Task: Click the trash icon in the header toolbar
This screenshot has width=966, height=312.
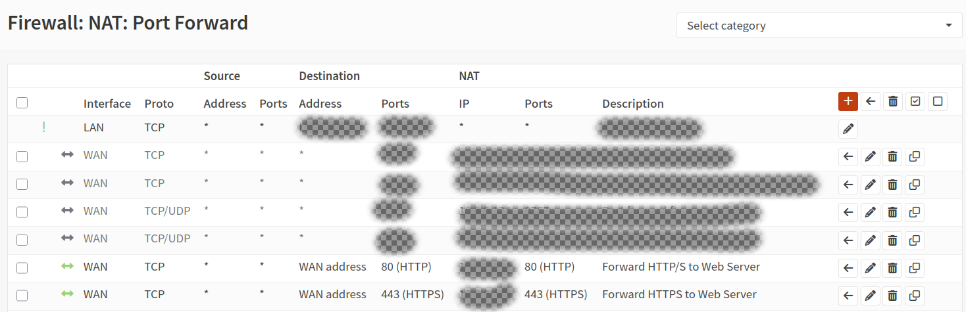Action: [x=892, y=101]
